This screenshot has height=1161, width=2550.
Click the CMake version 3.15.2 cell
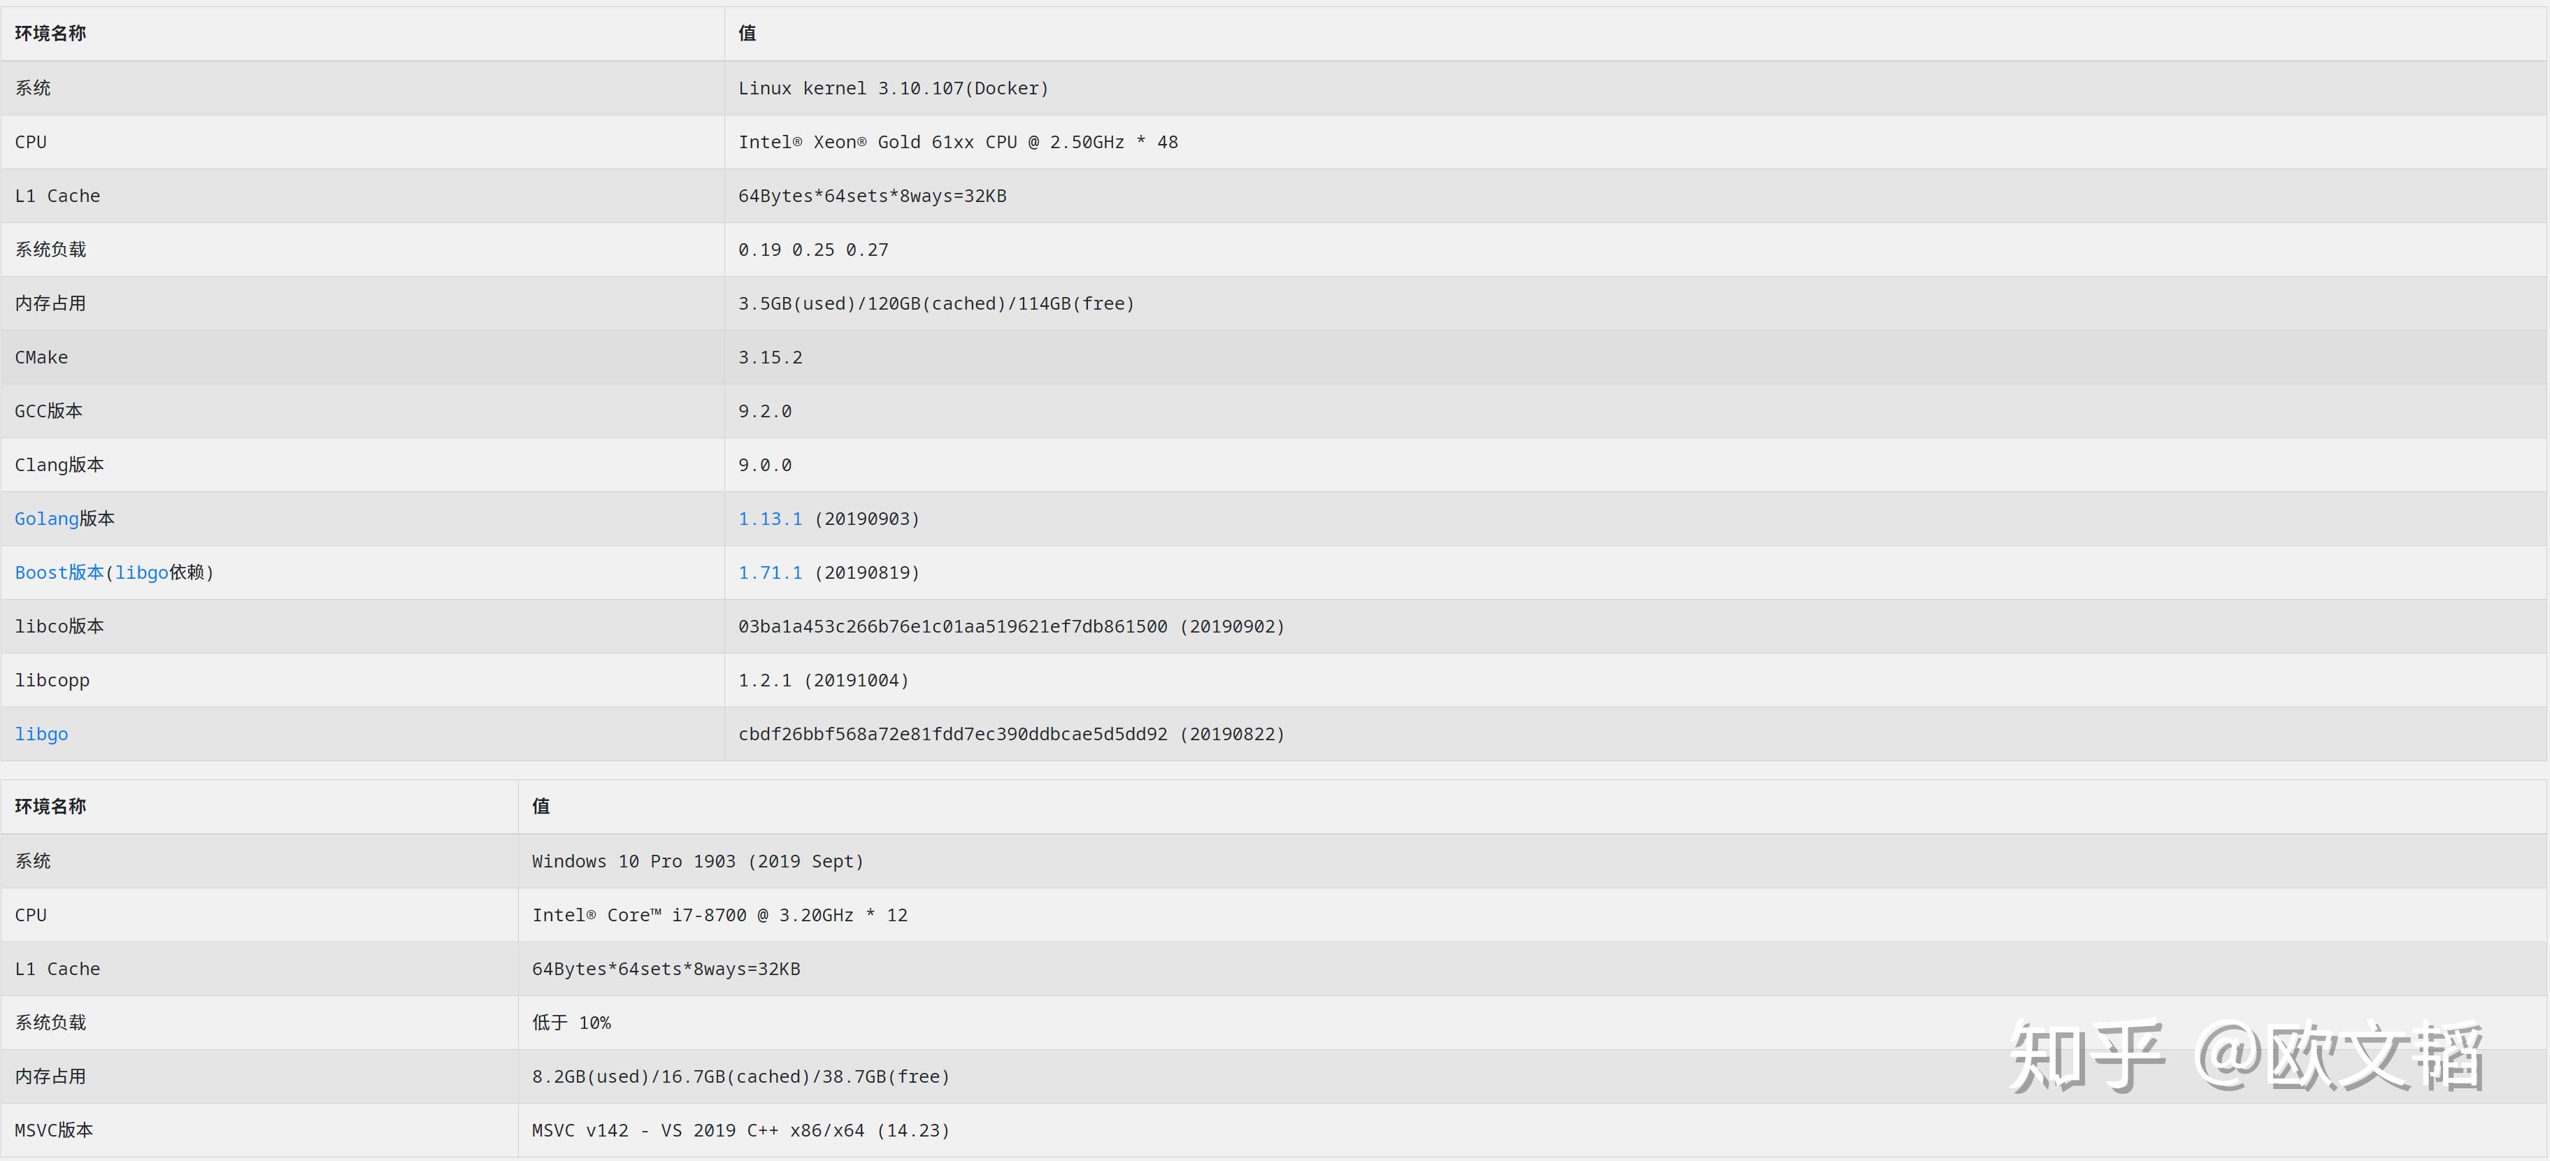(x=769, y=357)
